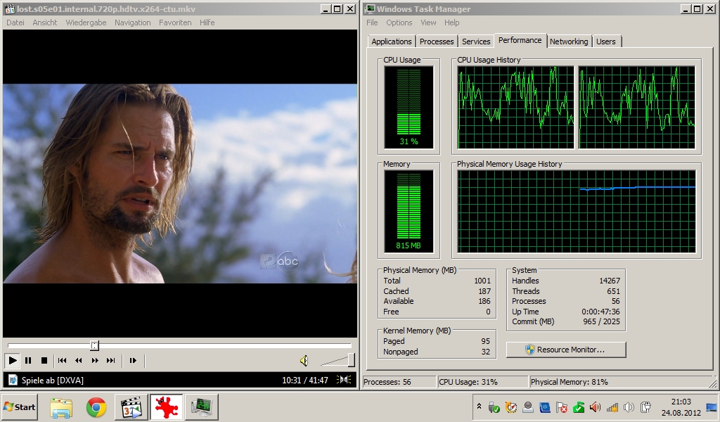Screen dimensions: 720x422
Task: Expand hidden system tray icons
Action: tap(479, 407)
